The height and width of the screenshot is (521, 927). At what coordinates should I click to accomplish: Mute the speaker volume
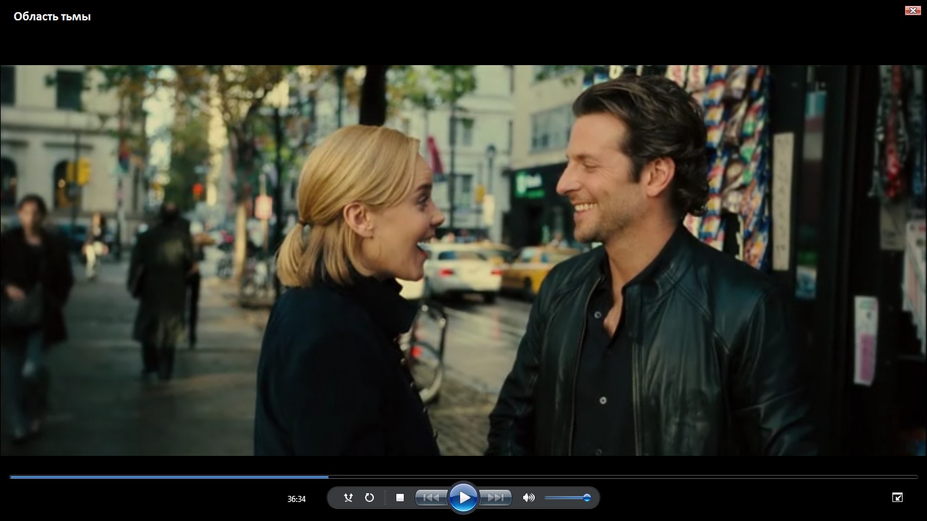click(x=529, y=497)
